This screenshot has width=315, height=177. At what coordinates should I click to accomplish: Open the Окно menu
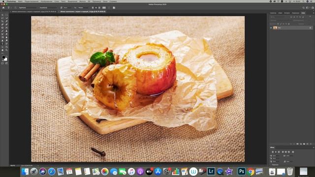tap(105, 1)
